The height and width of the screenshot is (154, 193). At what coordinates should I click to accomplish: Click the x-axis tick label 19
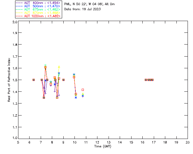click(176, 142)
